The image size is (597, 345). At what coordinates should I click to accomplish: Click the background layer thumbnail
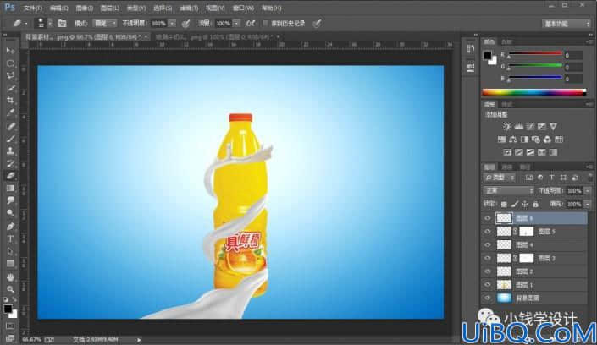click(504, 298)
